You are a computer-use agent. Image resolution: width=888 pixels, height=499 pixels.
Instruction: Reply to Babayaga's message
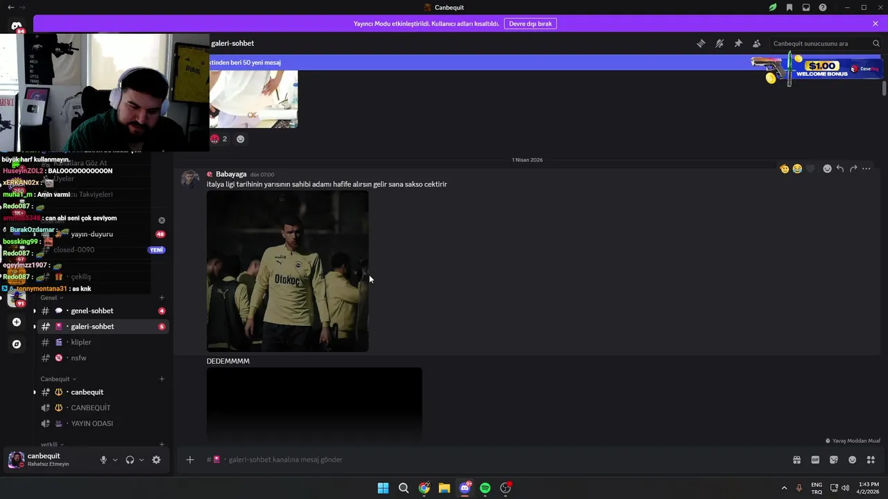pos(840,168)
